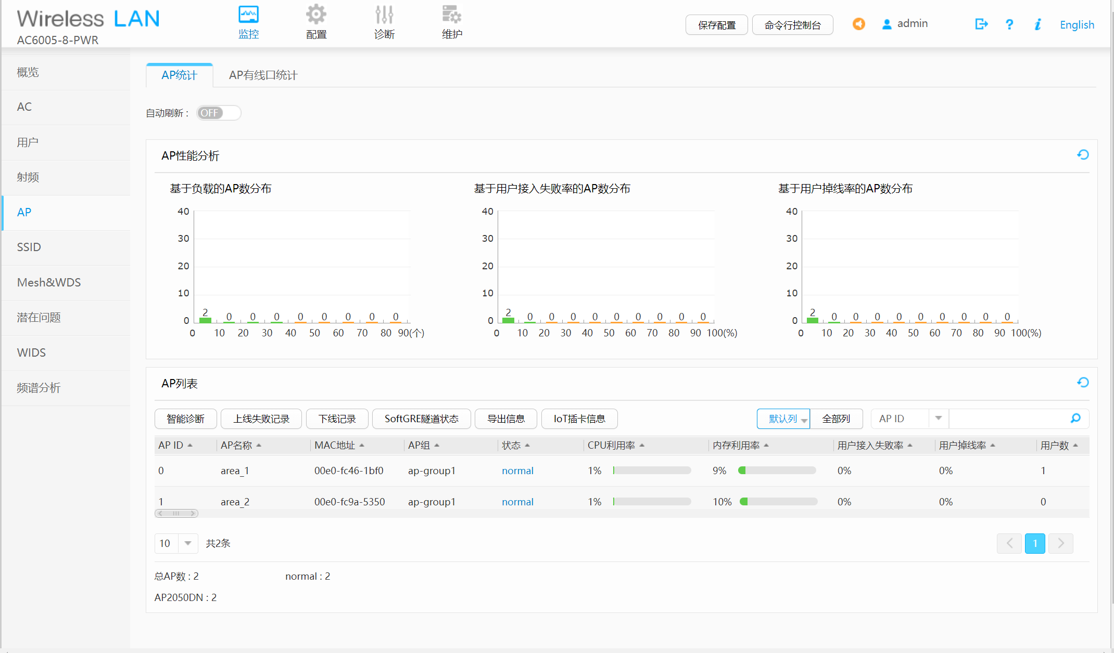Click the IoT插卡信息 button

(x=579, y=419)
